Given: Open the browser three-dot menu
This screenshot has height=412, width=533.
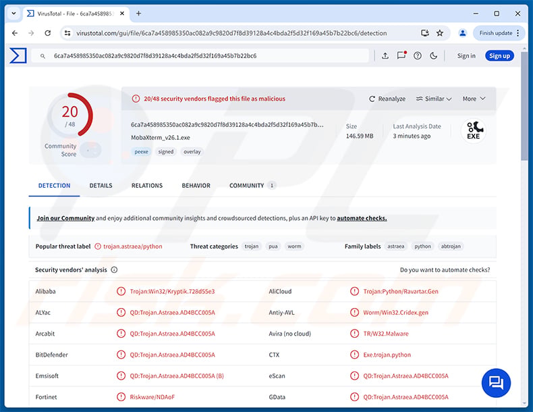Looking at the screenshot, I should coord(518,33).
